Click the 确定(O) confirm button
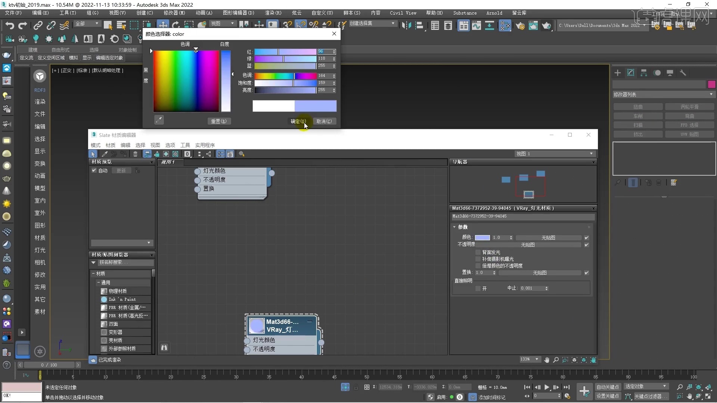 [x=298, y=121]
